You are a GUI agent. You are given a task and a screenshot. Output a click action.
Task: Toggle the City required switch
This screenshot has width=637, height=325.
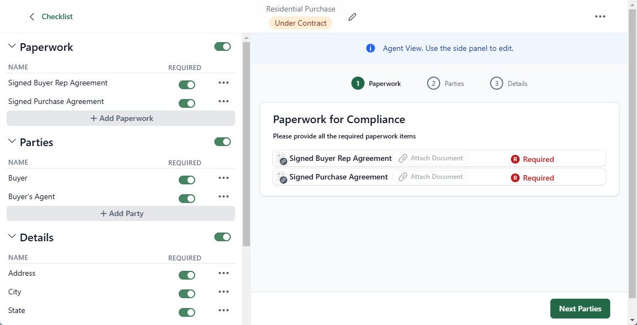187,293
